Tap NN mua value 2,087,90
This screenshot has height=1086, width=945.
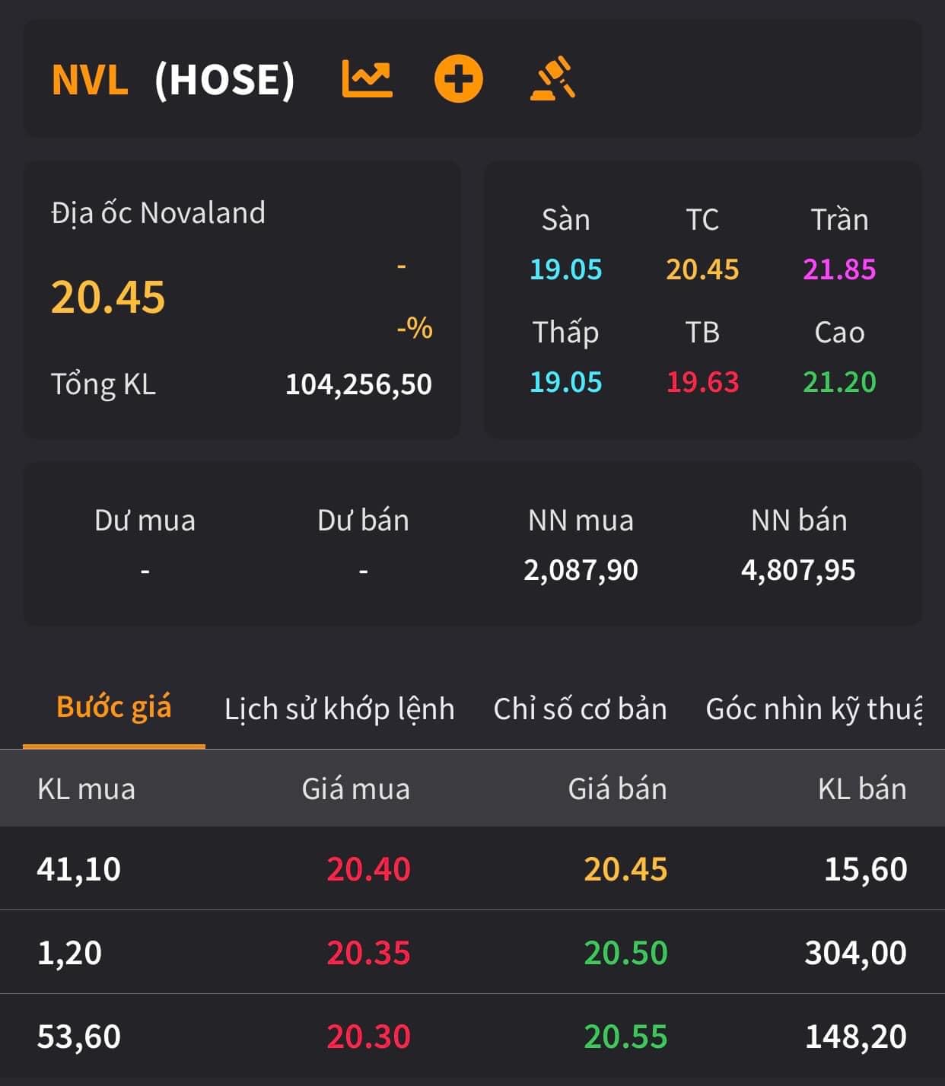tap(581, 570)
